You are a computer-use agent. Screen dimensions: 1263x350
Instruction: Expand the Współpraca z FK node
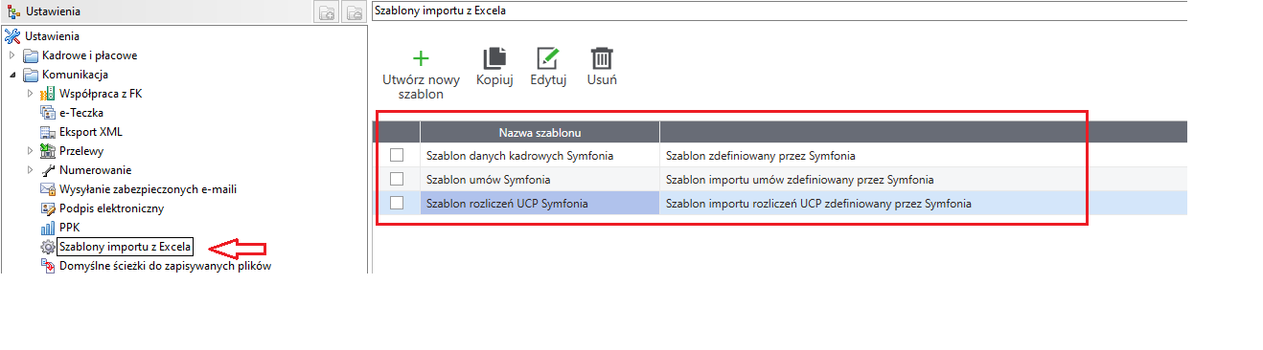pyautogui.click(x=31, y=94)
